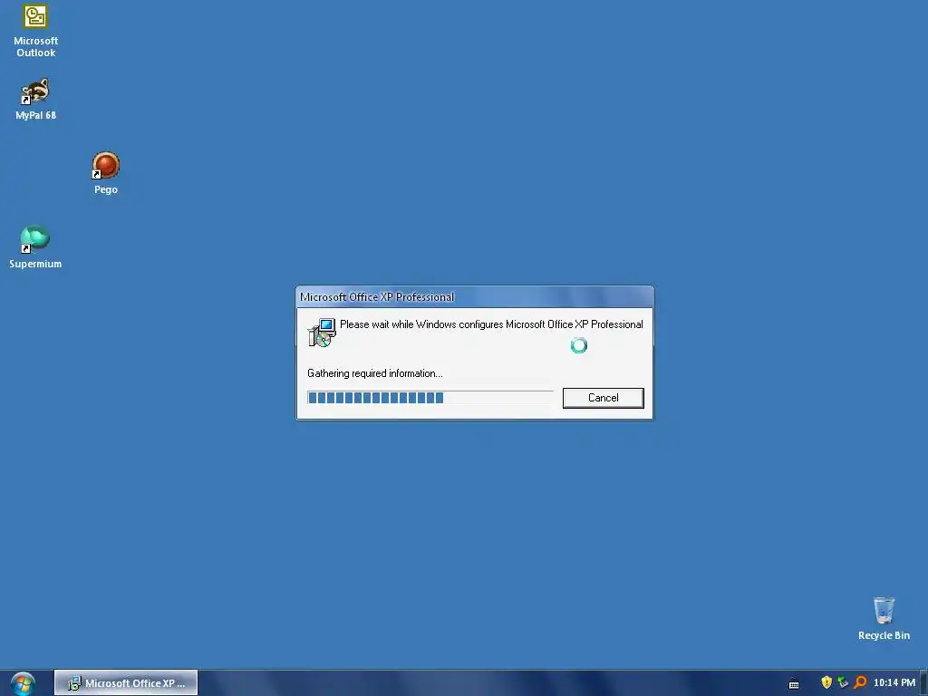The image size is (928, 696).
Task: Select the Pego desktop shortcut
Action: [106, 173]
